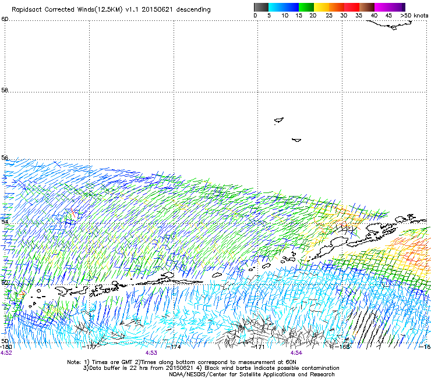Click the latitude 56 axis label
This screenshot has height=378, width=431.
5,158
